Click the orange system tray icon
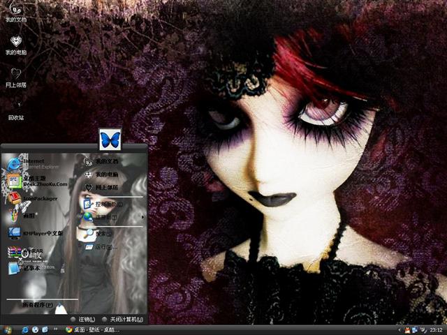The height and width of the screenshot is (335, 447). point(408,330)
